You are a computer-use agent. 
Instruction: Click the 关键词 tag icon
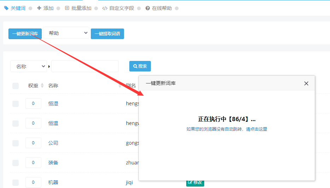click(6, 8)
